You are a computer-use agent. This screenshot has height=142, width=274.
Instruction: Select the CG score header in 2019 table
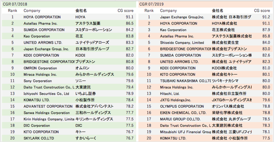[x=262, y=11]
